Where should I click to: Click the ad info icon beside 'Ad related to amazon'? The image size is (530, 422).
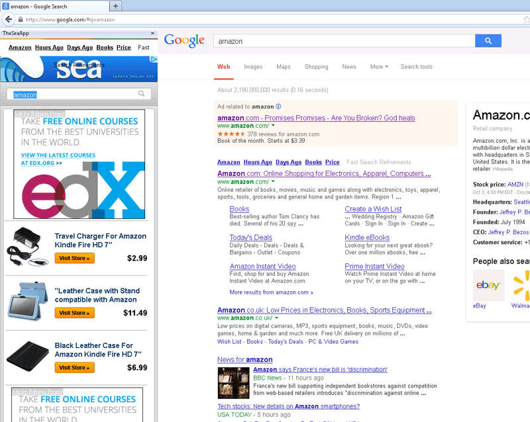[x=278, y=106]
